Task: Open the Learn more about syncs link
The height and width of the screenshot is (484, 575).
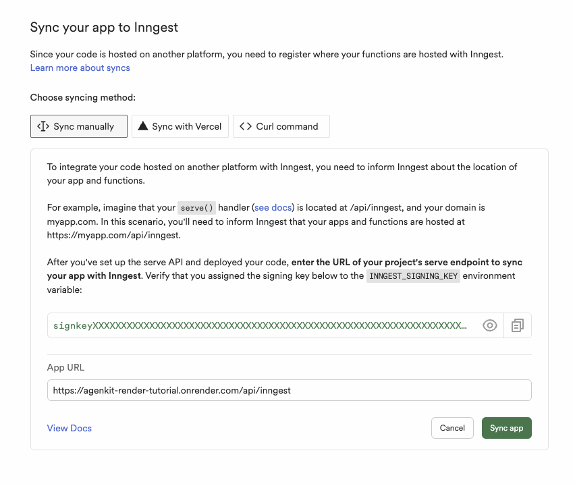Action: (80, 68)
